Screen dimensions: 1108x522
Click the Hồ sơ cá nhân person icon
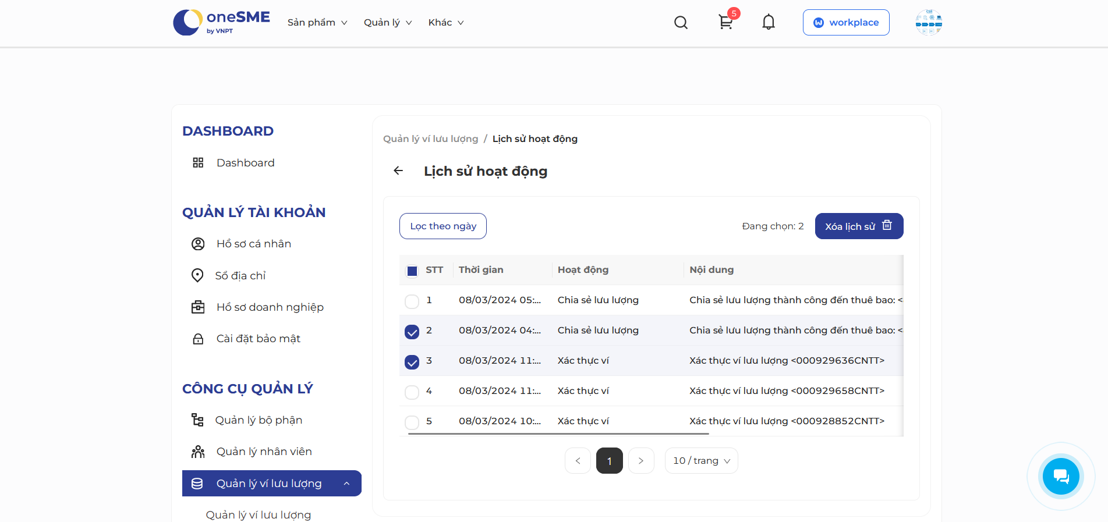coord(198,244)
